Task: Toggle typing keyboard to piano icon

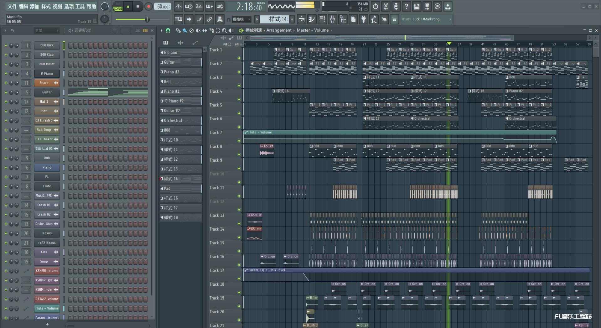Action: [x=179, y=19]
